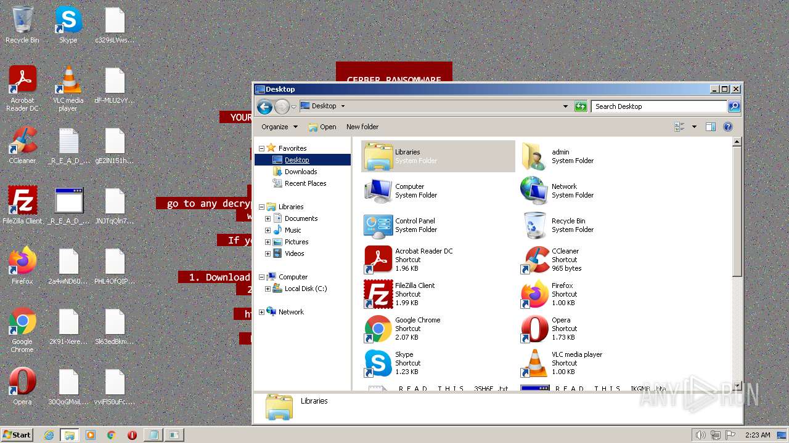Open the Organize dropdown menu
The height and width of the screenshot is (443, 789).
click(x=279, y=127)
